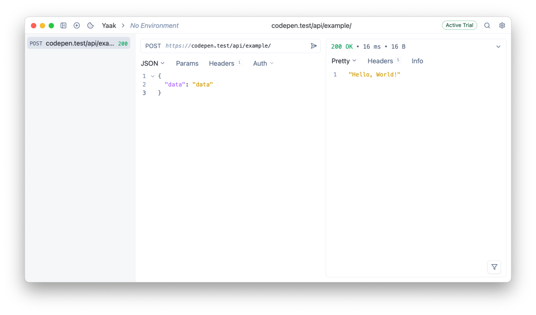Toggle the sidebar visibility icon

63,25
